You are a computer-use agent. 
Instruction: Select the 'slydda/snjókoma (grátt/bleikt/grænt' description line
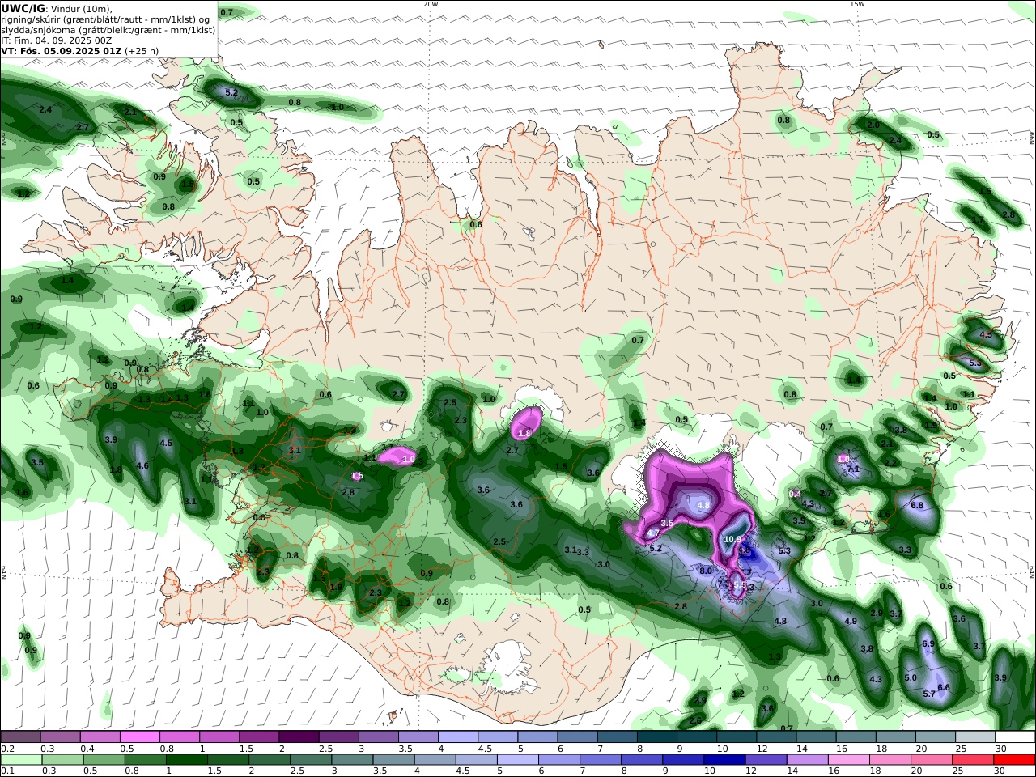[x=108, y=30]
